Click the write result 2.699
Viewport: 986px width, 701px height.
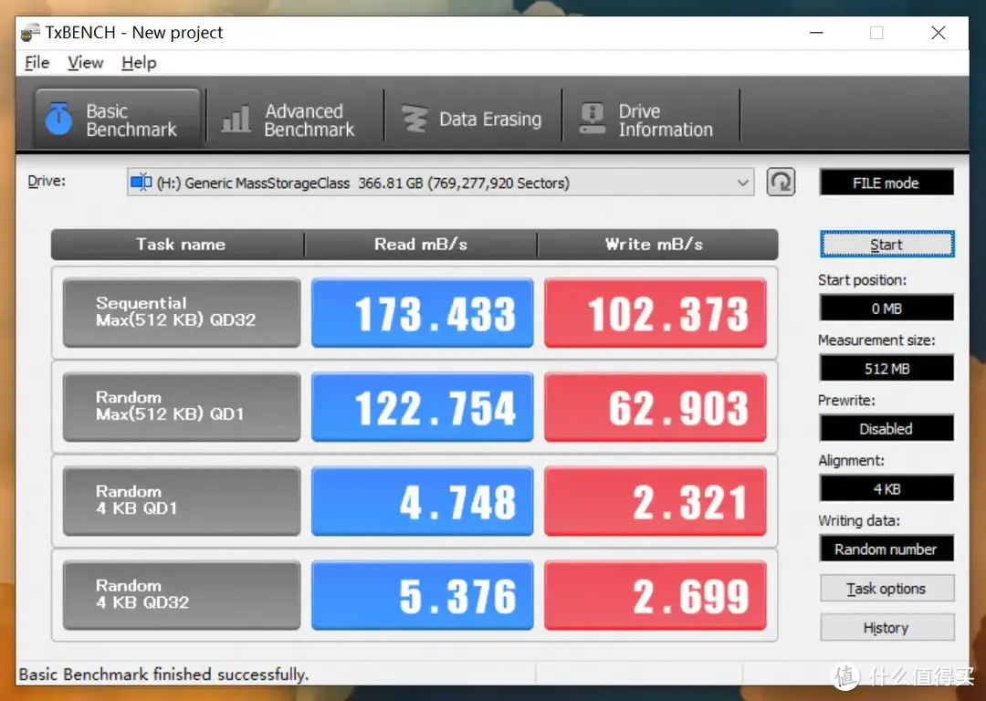tap(656, 595)
